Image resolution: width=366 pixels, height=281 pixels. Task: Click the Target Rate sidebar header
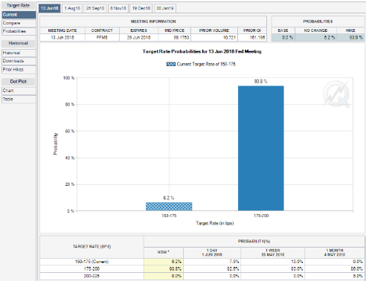(18, 5)
